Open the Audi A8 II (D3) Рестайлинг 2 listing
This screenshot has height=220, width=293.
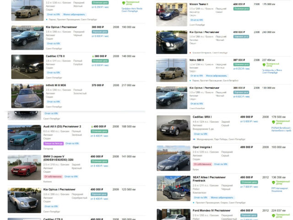click(x=62, y=126)
